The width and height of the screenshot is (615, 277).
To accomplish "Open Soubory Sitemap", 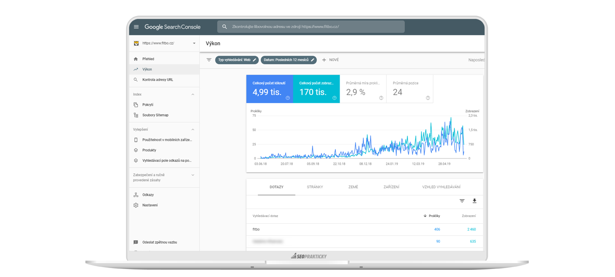I will pyautogui.click(x=164, y=115).
